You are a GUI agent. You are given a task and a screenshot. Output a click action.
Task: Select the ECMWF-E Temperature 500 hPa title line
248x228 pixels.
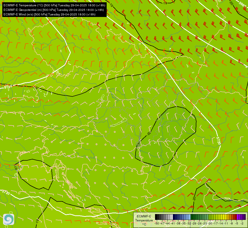[54, 5]
